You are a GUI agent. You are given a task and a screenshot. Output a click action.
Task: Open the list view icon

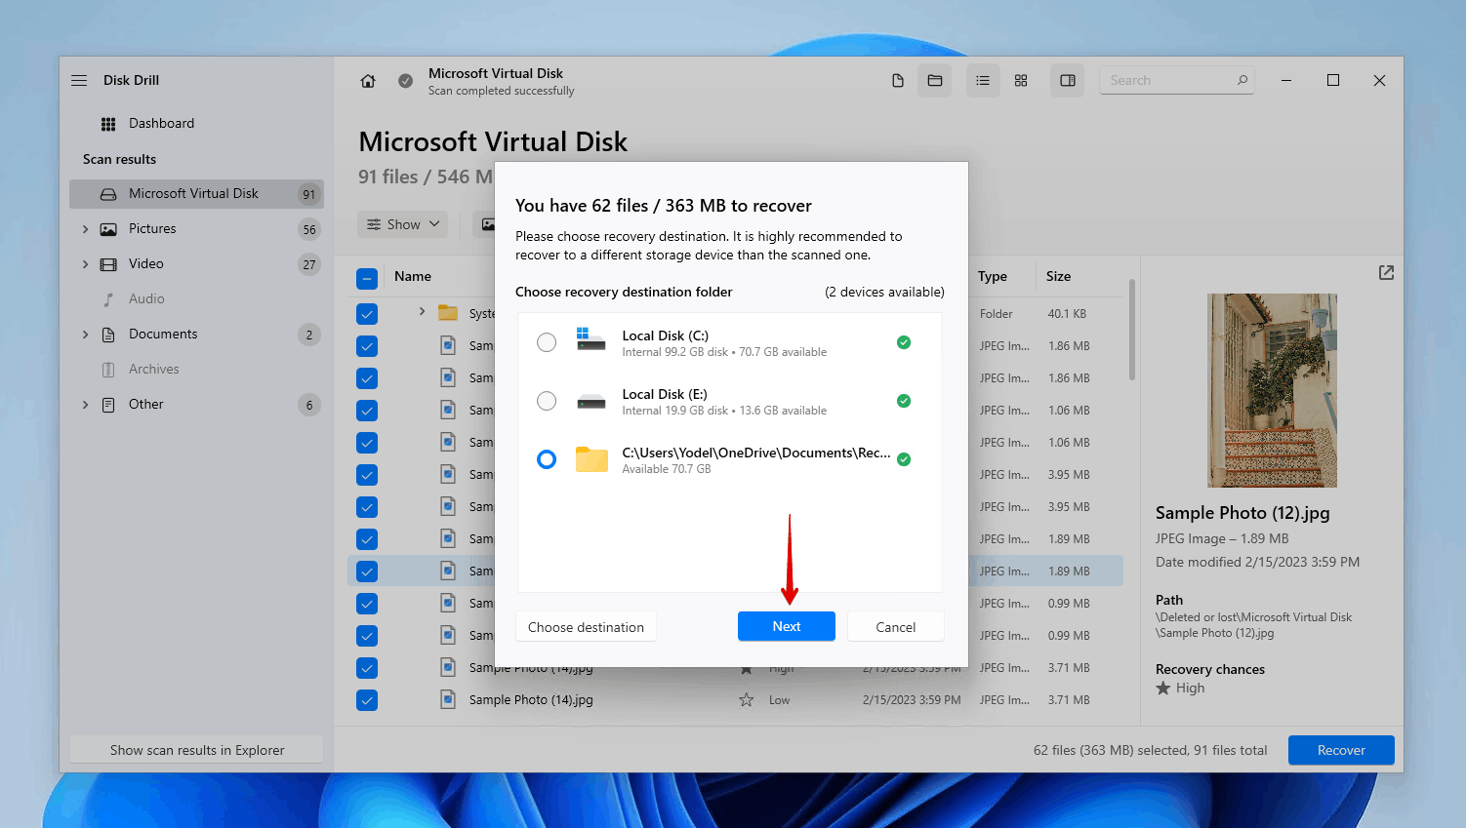click(983, 80)
